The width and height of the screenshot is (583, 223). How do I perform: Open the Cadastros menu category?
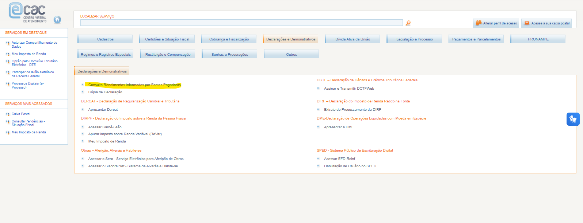tap(105, 39)
